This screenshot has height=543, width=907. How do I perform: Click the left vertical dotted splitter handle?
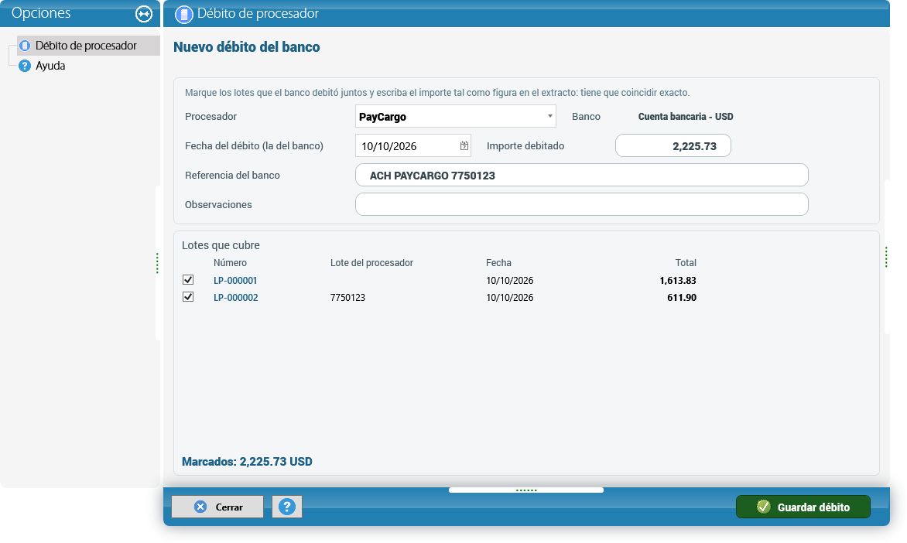tap(157, 263)
